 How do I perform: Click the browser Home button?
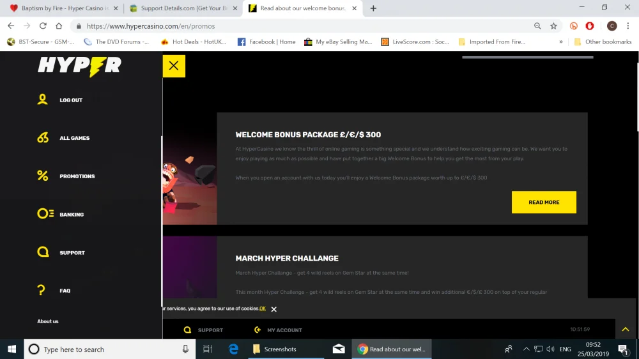[x=59, y=26]
